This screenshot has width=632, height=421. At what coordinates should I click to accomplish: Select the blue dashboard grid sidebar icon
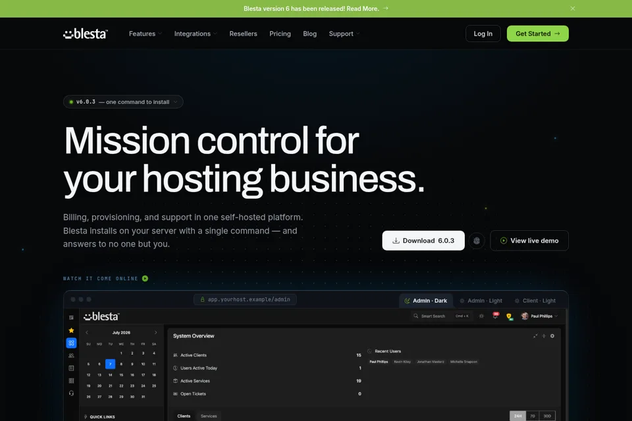tap(71, 343)
